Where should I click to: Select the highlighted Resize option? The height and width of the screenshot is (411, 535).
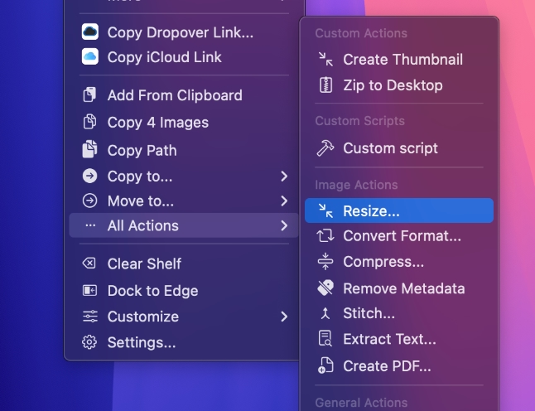[x=399, y=210]
